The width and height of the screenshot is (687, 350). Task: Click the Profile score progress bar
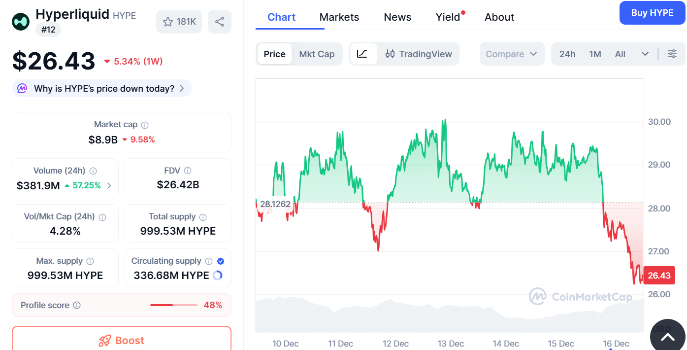pyautogui.click(x=173, y=305)
